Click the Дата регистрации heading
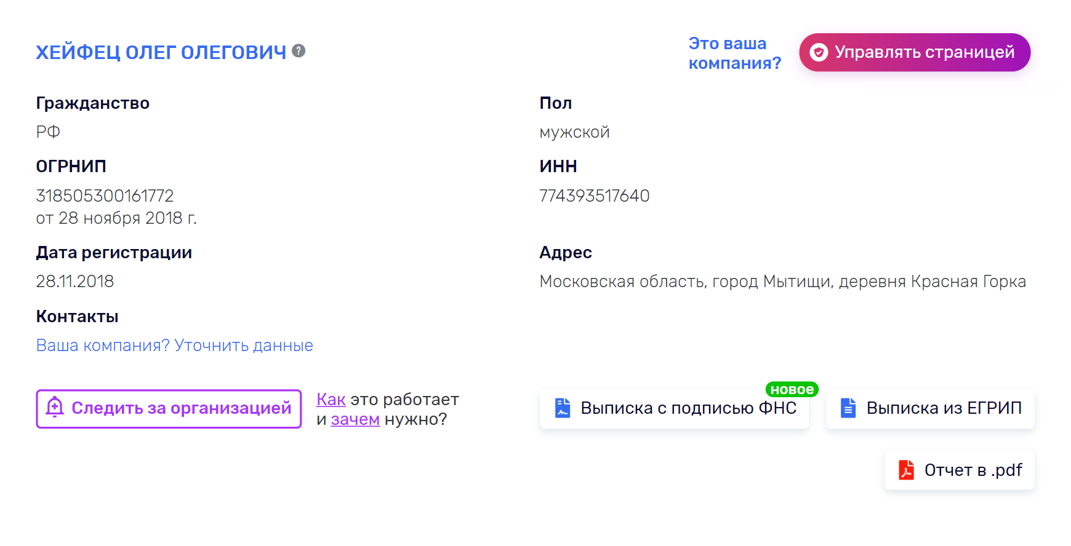This screenshot has height=546, width=1071. [x=114, y=253]
